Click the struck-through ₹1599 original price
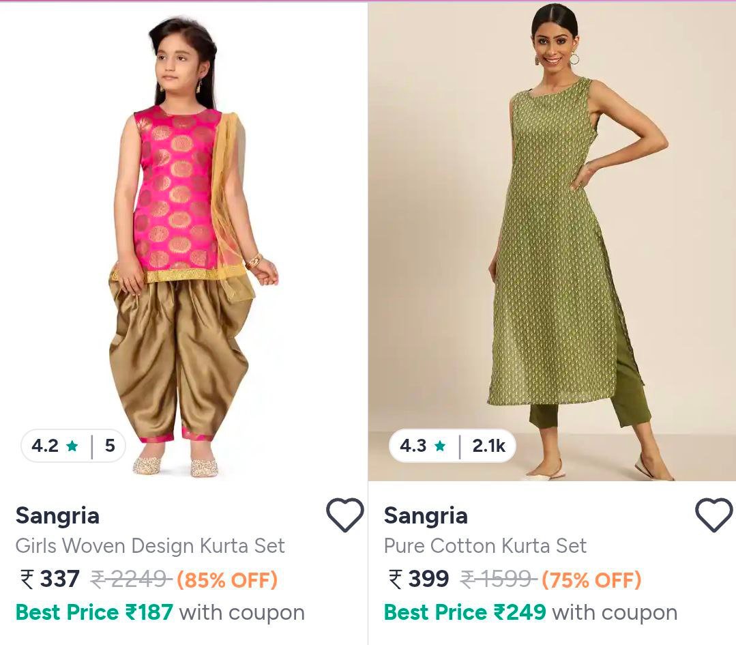The image size is (736, 645). pyautogui.click(x=499, y=579)
